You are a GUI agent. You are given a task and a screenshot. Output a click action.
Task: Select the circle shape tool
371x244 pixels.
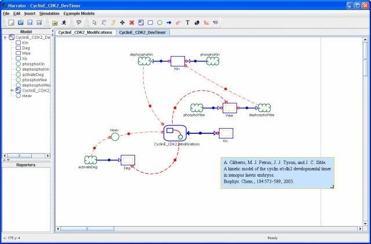pos(160,23)
